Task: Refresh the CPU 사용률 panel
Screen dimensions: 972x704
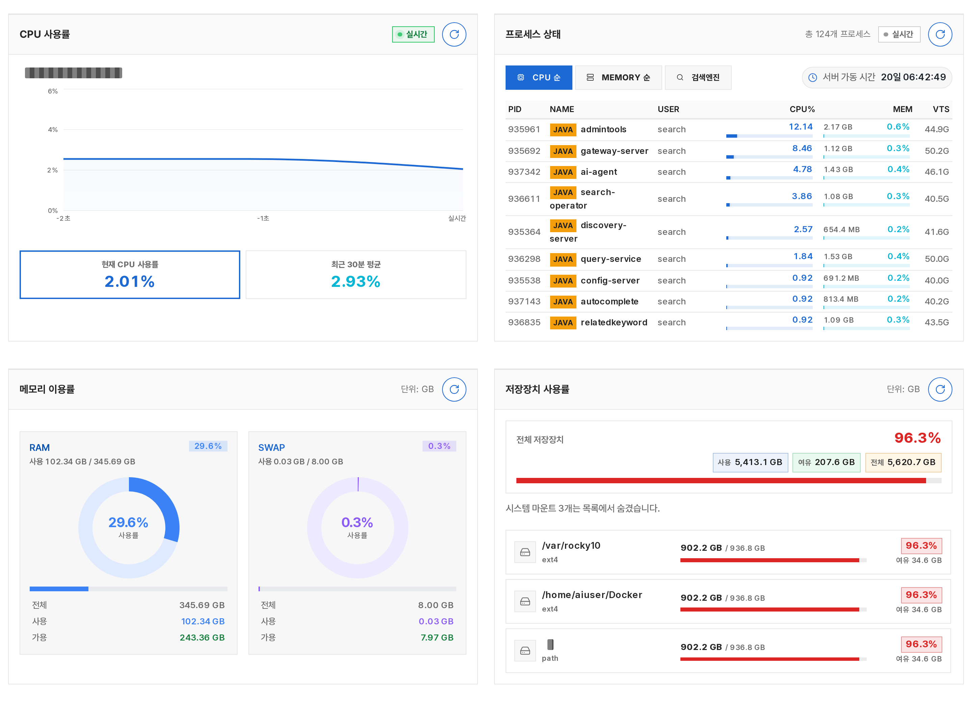Action: coord(454,34)
